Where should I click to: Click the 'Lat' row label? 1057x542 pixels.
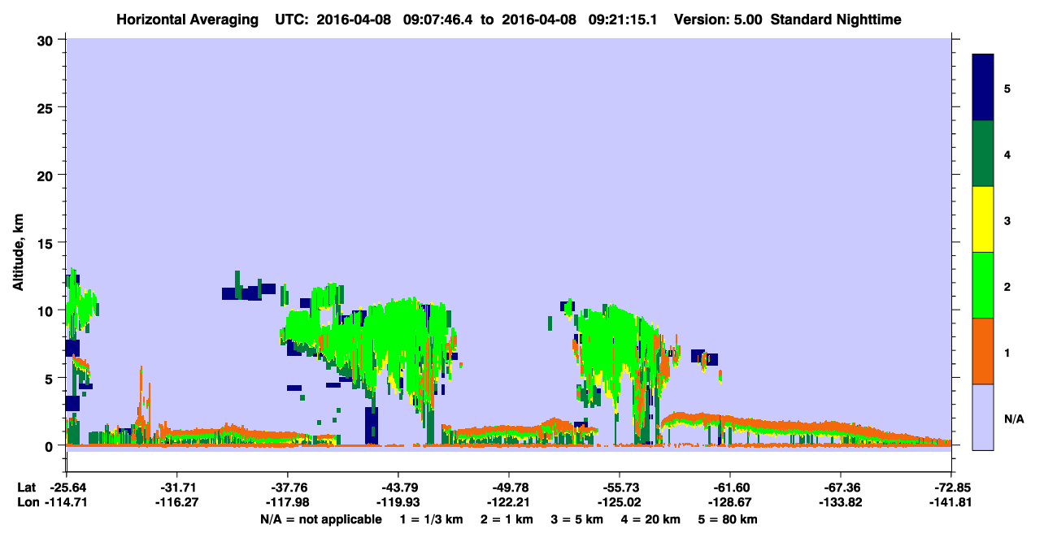pyautogui.click(x=25, y=488)
